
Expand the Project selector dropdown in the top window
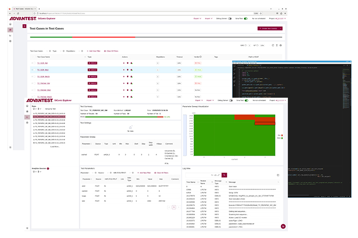(277, 19)
